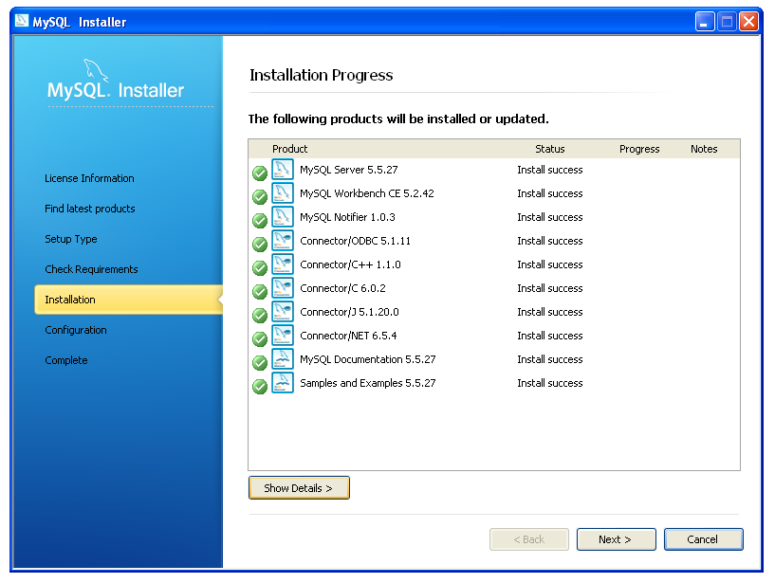The height and width of the screenshot is (583, 775).
Task: Click the Connector/NET 6.5.4 product icon
Action: (x=283, y=335)
